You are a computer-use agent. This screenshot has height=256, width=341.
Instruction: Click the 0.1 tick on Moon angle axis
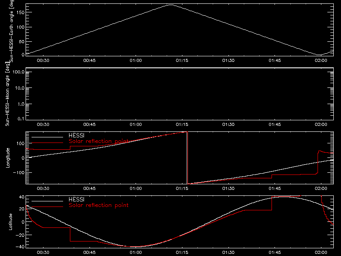(21, 119)
